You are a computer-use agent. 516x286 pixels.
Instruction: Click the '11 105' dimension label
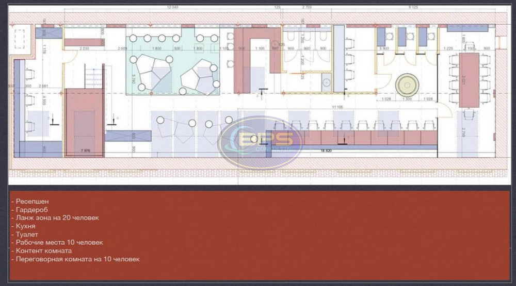[x=339, y=107]
